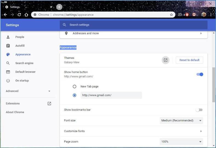Click the Default browser window icon

pos(8,72)
